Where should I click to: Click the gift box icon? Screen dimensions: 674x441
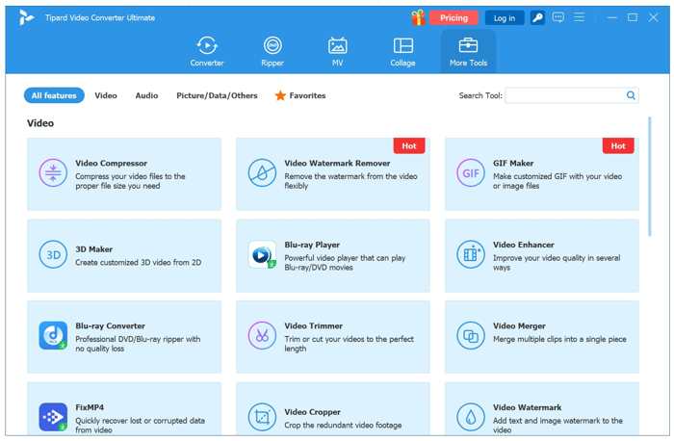(418, 17)
